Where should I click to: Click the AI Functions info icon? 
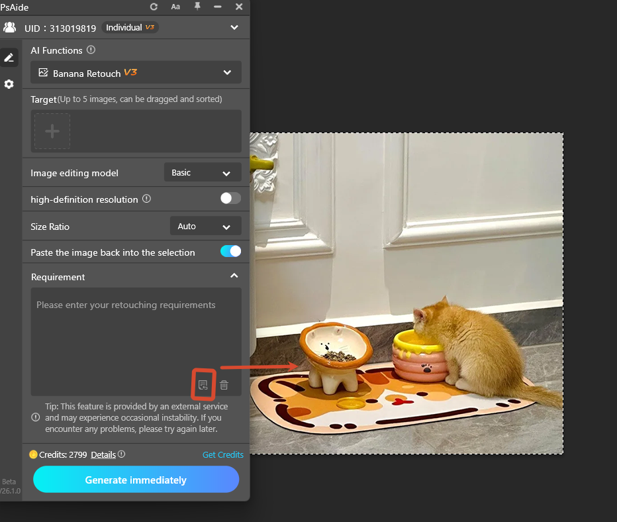91,50
